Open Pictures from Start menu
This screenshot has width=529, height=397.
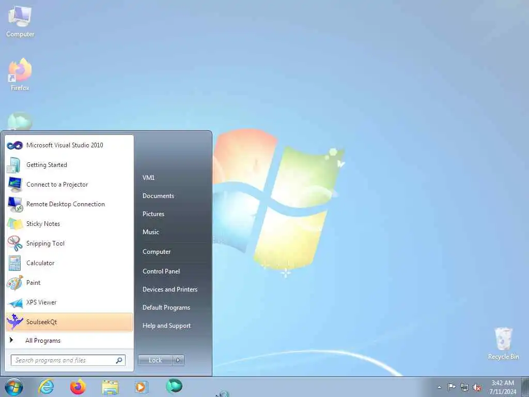click(153, 214)
